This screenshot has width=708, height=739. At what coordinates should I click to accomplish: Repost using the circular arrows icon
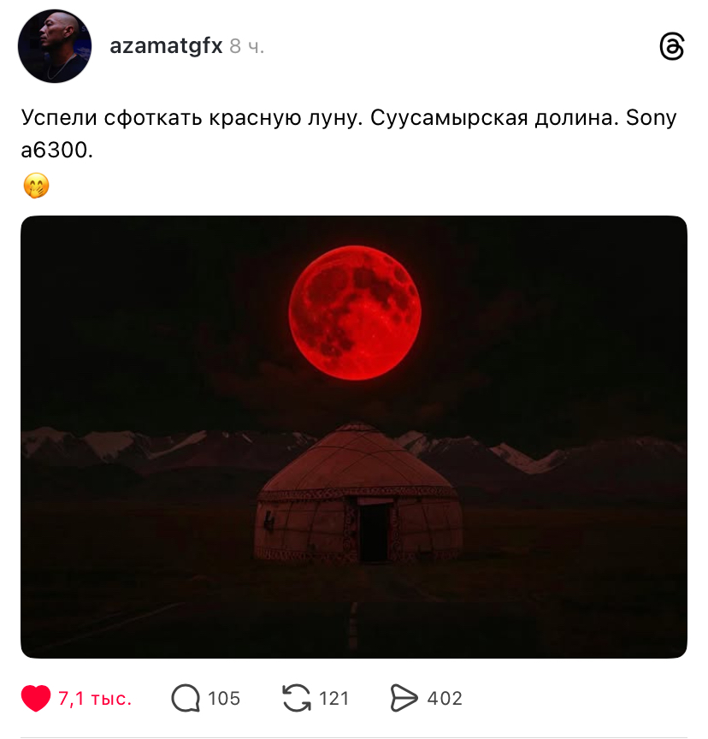coord(297,698)
